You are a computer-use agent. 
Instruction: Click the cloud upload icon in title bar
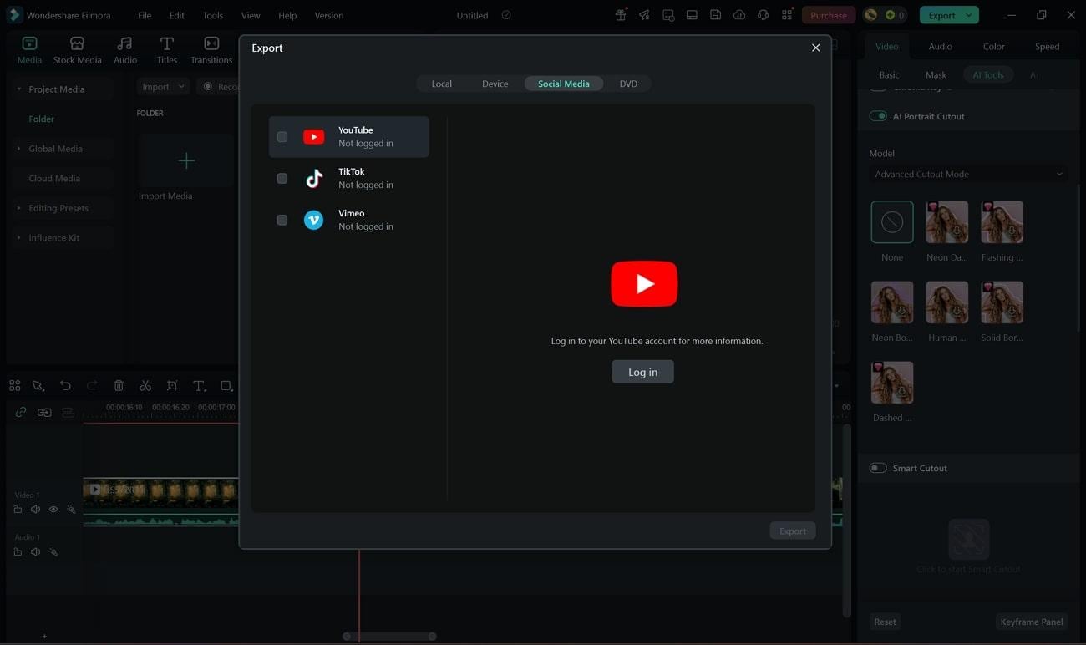click(739, 15)
